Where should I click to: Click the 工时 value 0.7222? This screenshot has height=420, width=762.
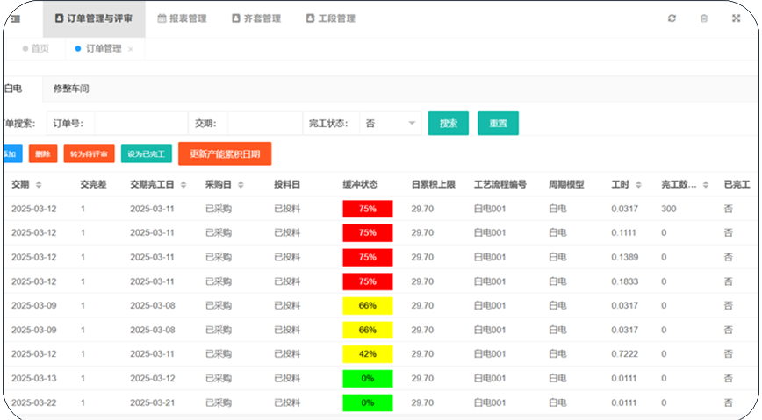pyautogui.click(x=624, y=354)
